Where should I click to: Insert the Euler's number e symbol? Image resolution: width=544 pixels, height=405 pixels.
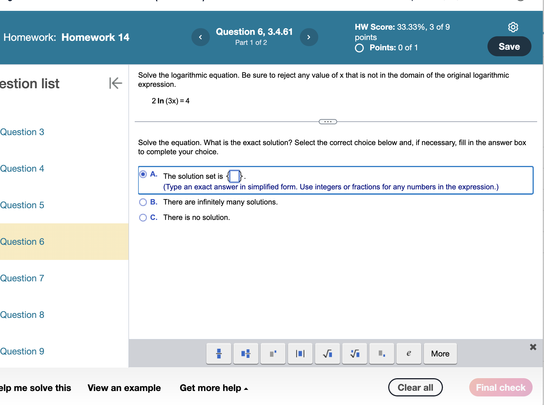409,354
